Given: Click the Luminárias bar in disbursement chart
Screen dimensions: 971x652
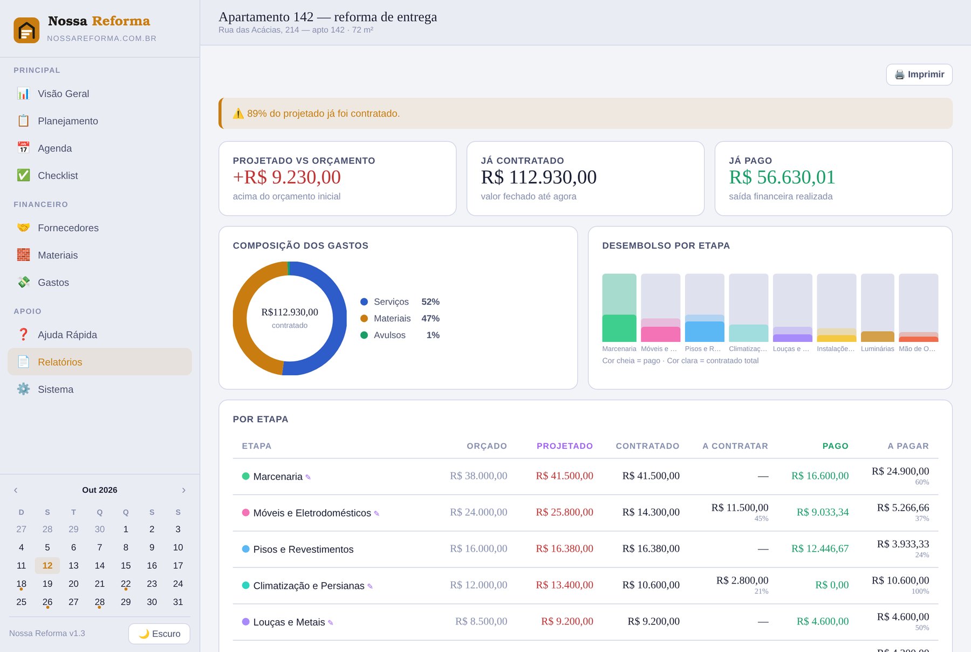Looking at the screenshot, I should coord(878,308).
